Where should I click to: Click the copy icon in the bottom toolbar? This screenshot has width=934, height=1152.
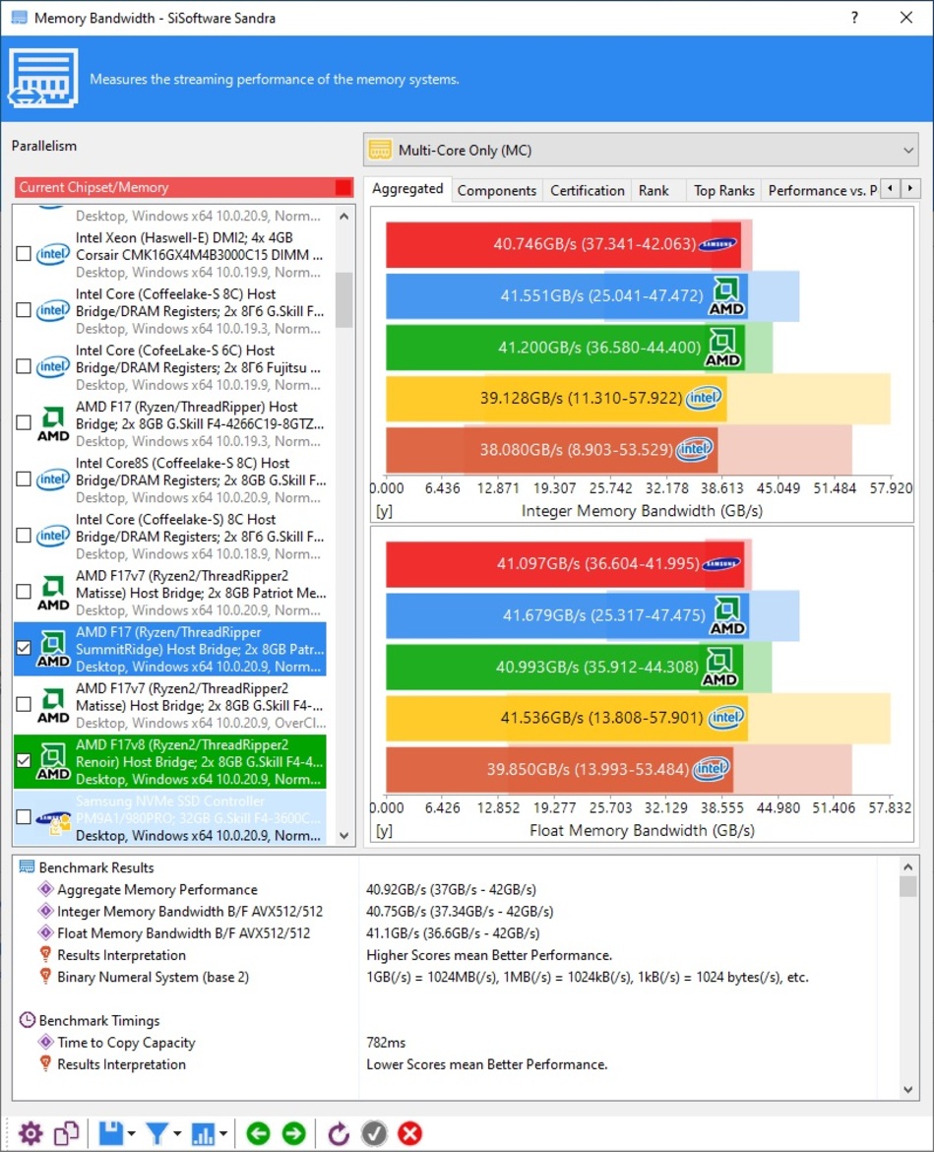66,1133
